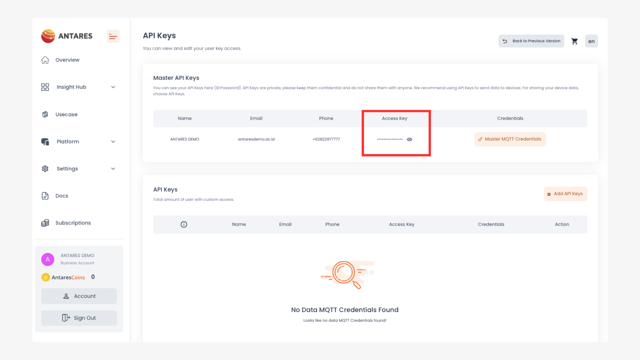Image resolution: width=640 pixels, height=360 pixels.
Task: Expand the Platform menu chevron
Action: 113,142
